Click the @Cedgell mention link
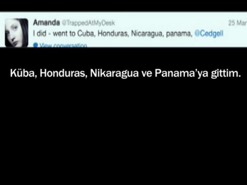Viewport: 247px width, 185px height. pos(209,33)
